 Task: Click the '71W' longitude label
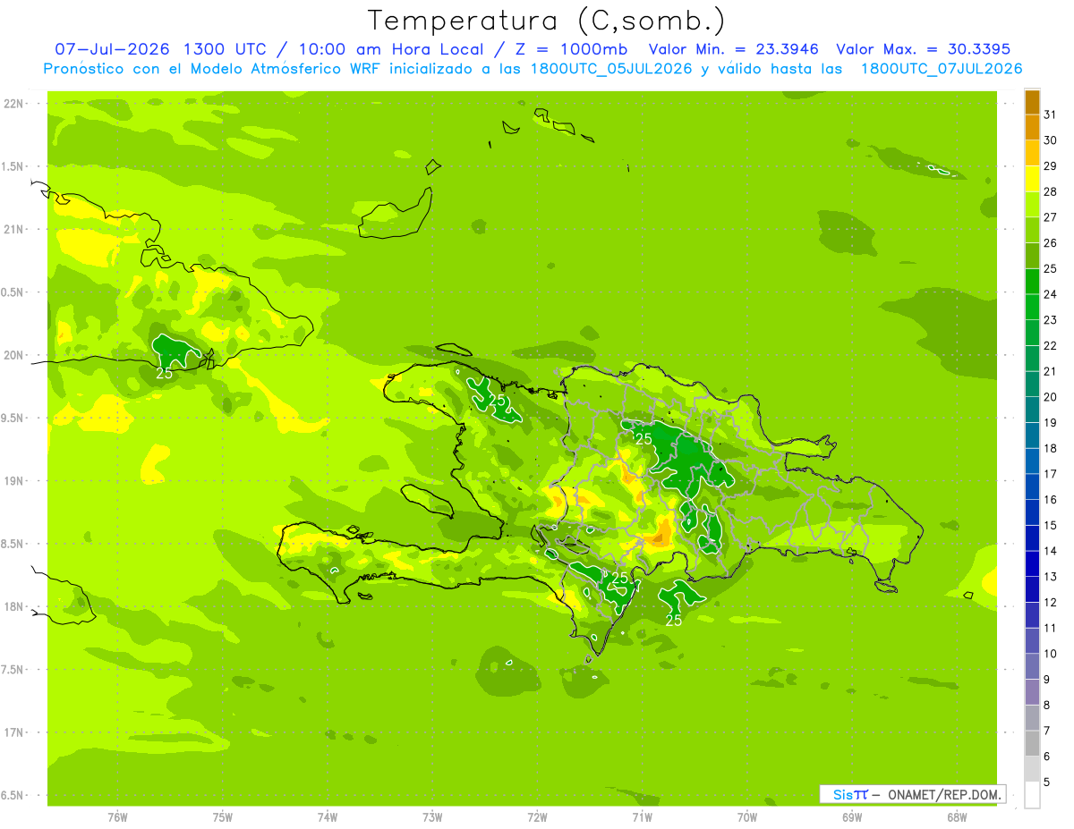642,816
